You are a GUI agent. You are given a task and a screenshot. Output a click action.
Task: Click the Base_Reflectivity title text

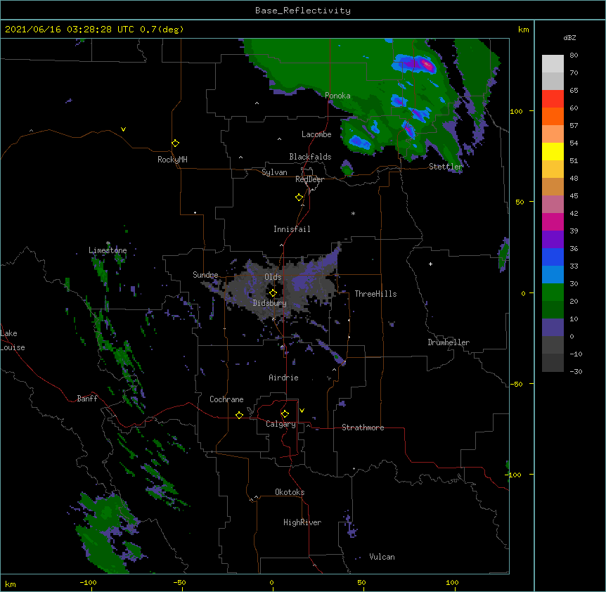point(302,11)
